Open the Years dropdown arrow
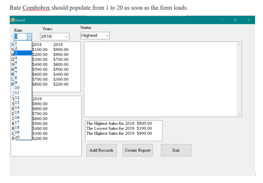Screen dimensions: 263x183 67,37
